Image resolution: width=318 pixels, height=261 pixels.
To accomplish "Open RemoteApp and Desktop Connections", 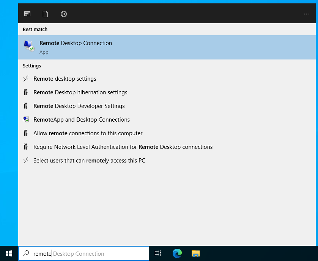I will (82, 120).
